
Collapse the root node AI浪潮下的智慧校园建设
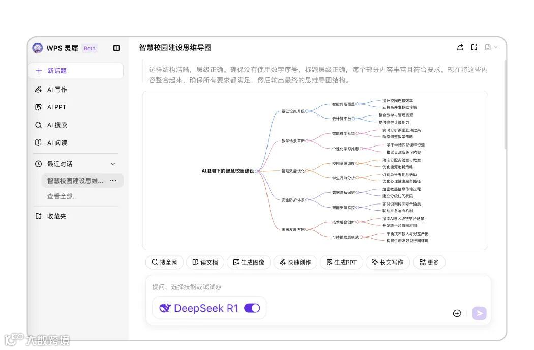(x=256, y=171)
